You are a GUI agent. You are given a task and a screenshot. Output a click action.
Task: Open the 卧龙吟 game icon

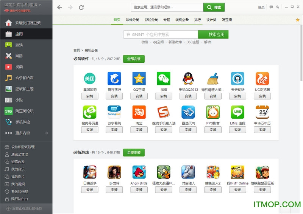(114, 172)
